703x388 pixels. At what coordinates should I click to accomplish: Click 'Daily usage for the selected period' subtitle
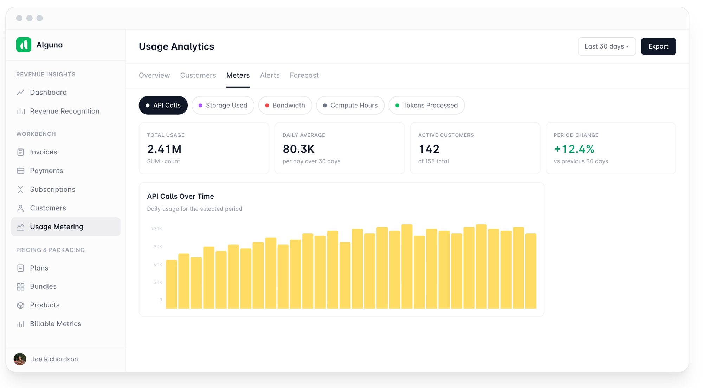tap(195, 209)
